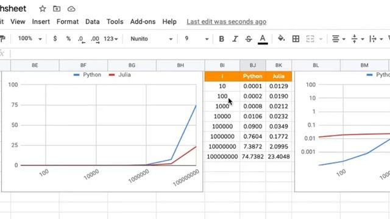Select the log-scale chart on the right
This screenshot has width=390, height=219.
coord(342,131)
